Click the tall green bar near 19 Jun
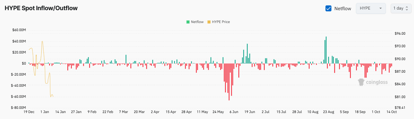 [x=247, y=54]
